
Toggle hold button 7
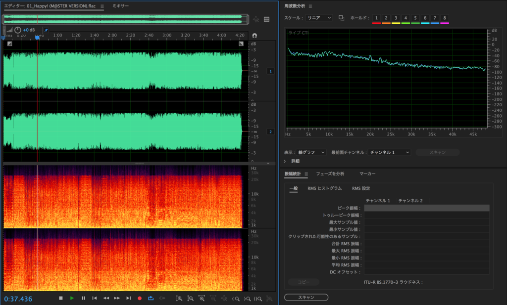[435, 18]
